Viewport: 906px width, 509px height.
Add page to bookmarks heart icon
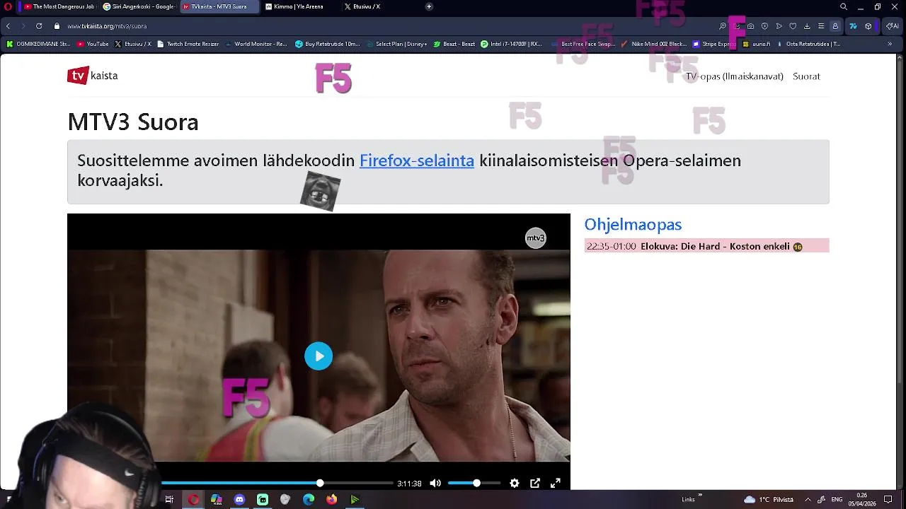pyautogui.click(x=793, y=26)
